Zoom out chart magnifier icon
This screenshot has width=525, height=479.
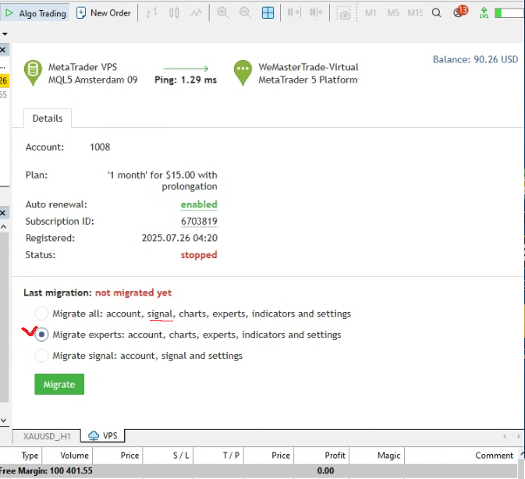tap(245, 13)
